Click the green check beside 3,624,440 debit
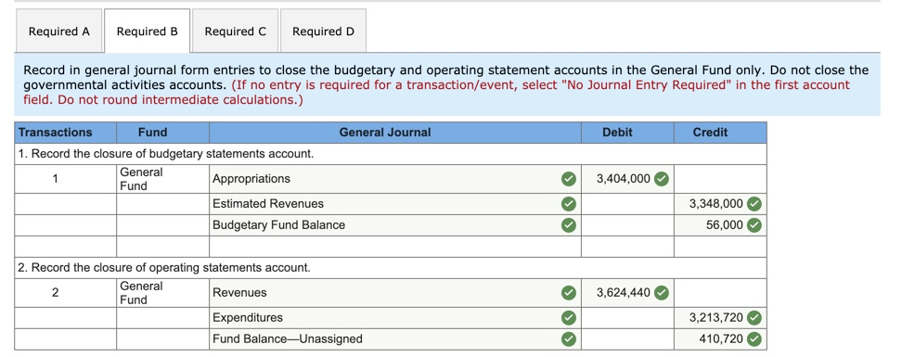The image size is (902, 357). [662, 293]
